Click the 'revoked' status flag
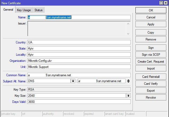Viewport: 169px width, 117px height. point(73,114)
